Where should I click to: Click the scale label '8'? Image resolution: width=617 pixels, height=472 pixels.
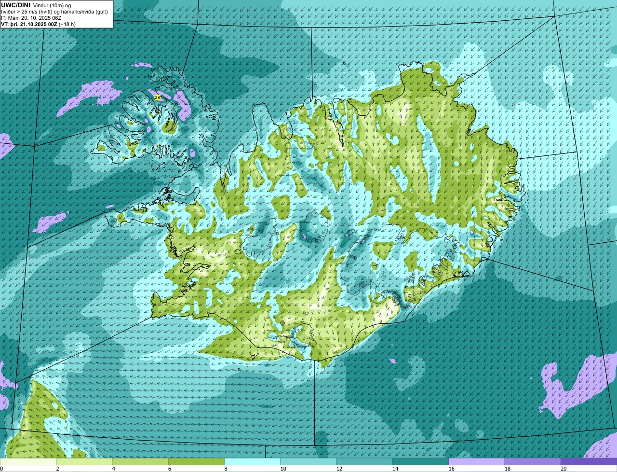[x=226, y=469]
